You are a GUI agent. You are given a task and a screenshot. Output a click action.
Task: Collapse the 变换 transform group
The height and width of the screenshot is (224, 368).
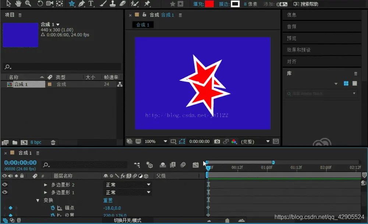coord(38,200)
